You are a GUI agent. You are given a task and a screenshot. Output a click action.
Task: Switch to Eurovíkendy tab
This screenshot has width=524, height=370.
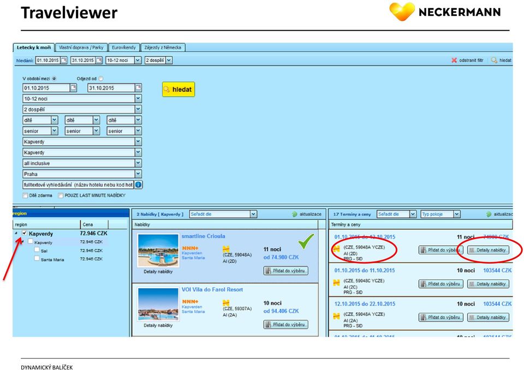[x=124, y=47]
